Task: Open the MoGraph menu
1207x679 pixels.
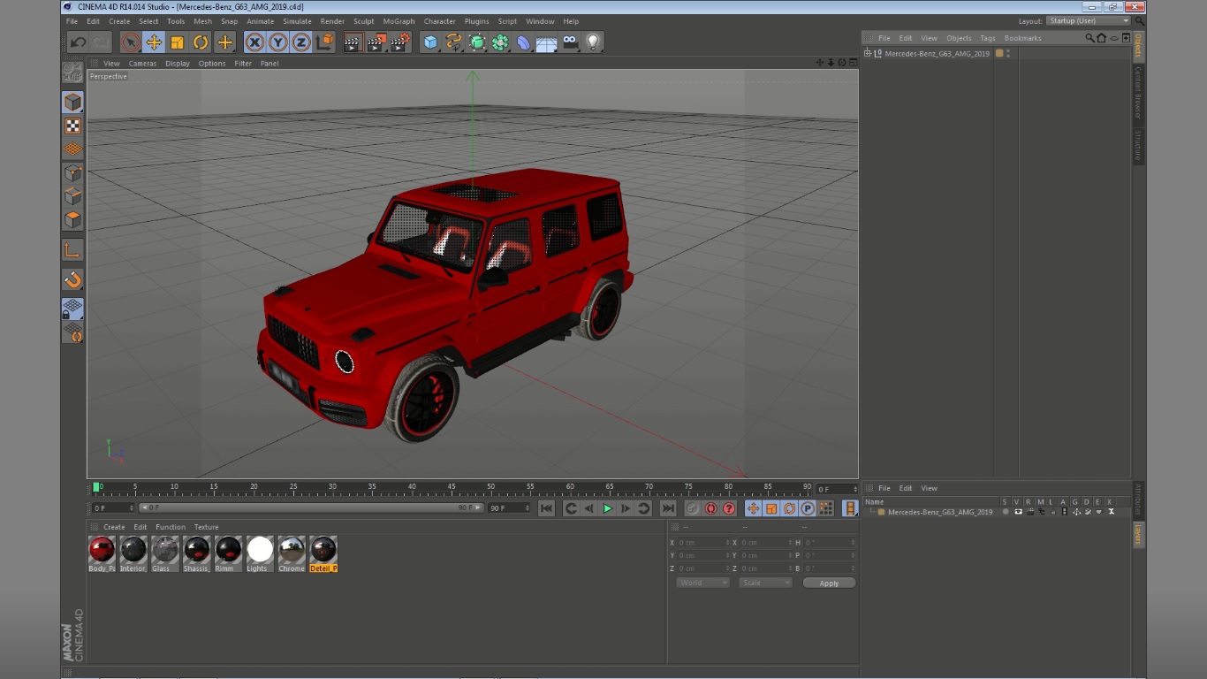Action: pyautogui.click(x=399, y=21)
